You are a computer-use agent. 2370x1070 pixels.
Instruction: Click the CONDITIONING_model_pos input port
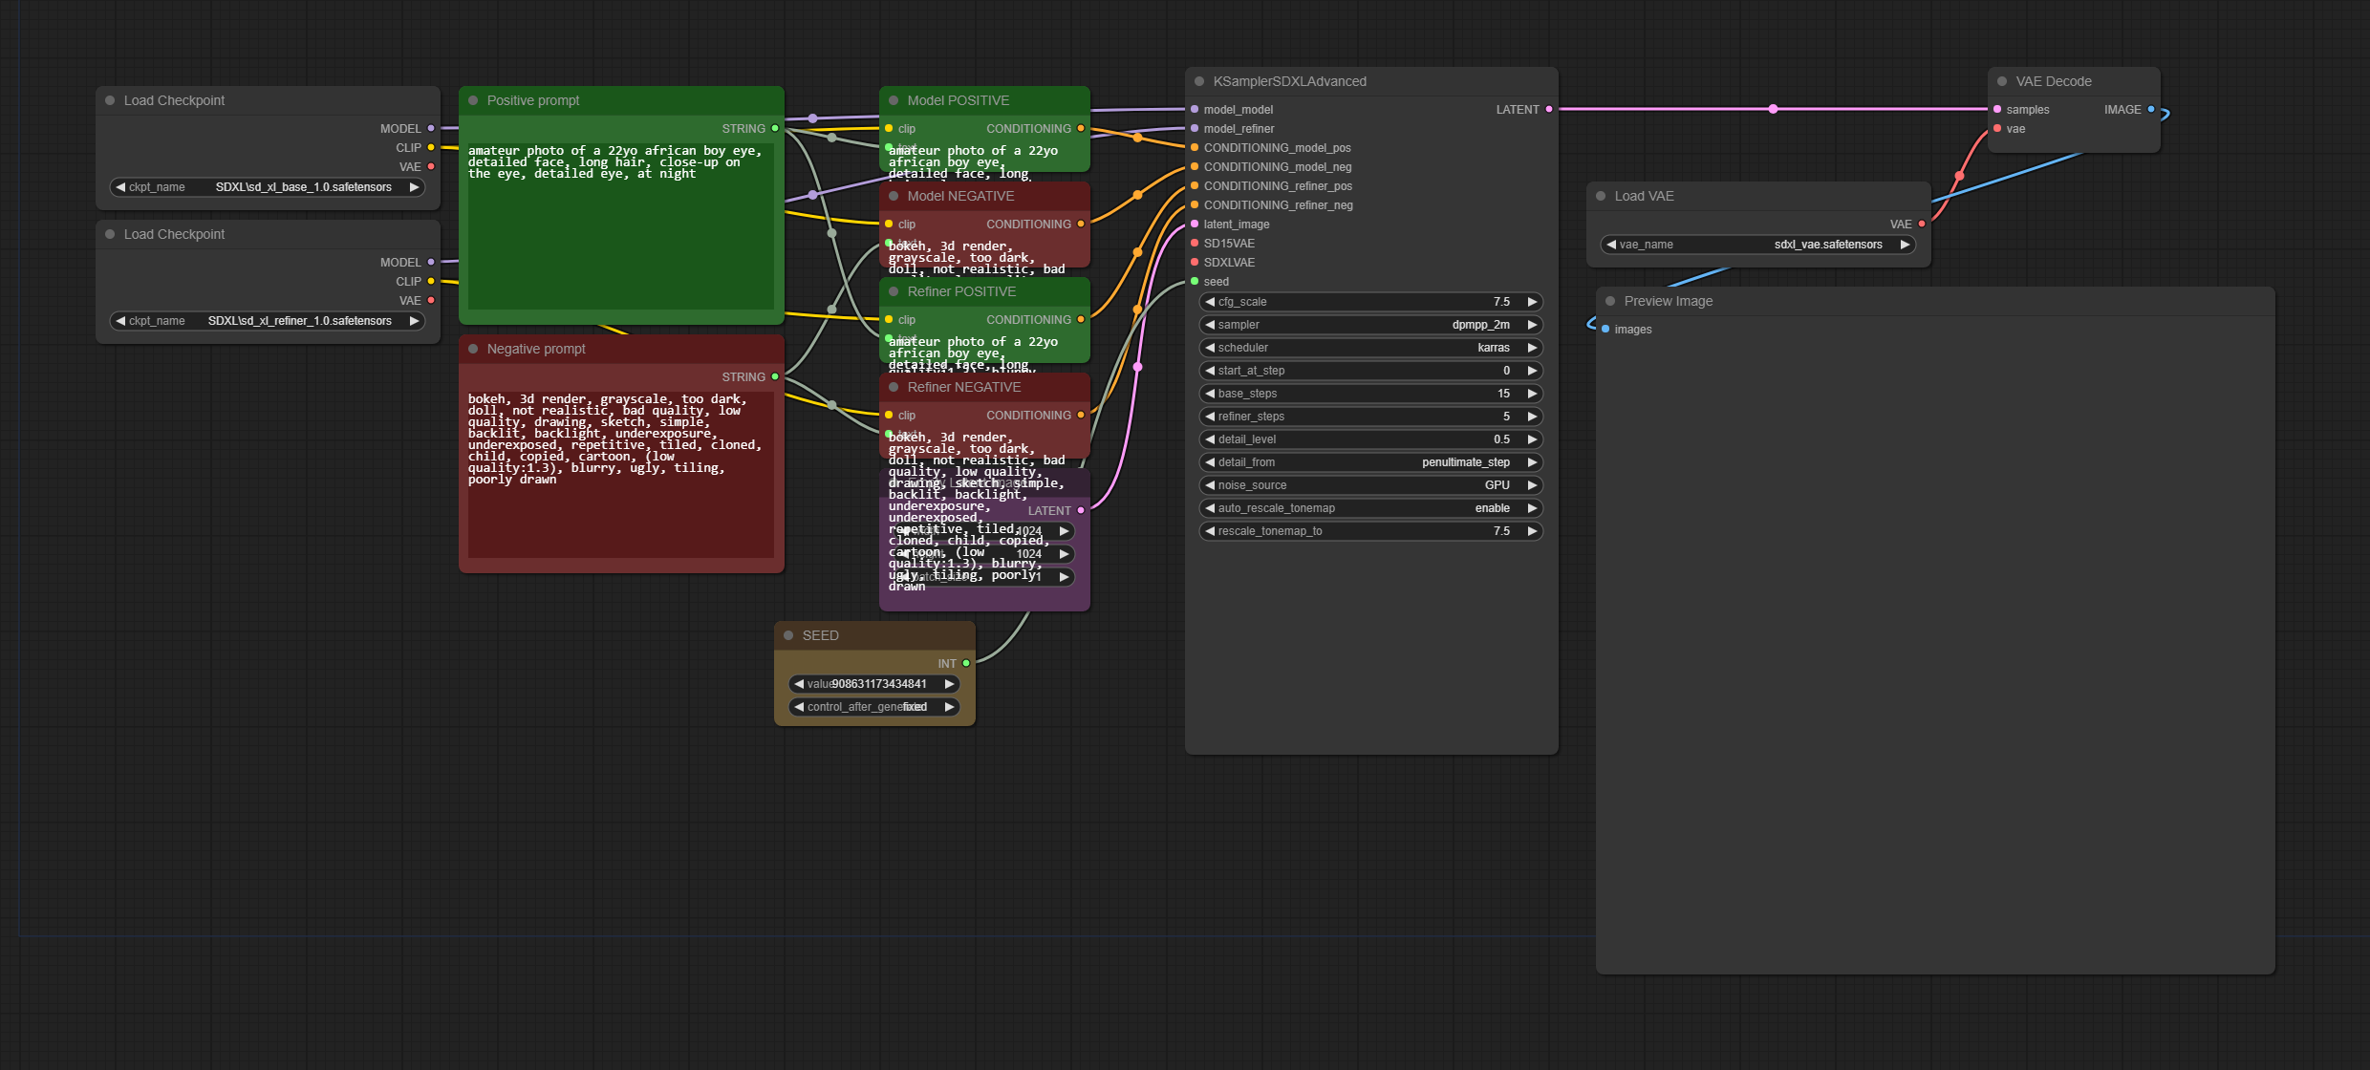pyautogui.click(x=1195, y=147)
